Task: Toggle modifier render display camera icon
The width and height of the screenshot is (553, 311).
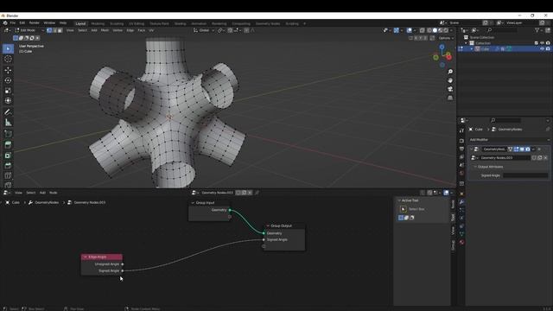Action: (x=528, y=149)
